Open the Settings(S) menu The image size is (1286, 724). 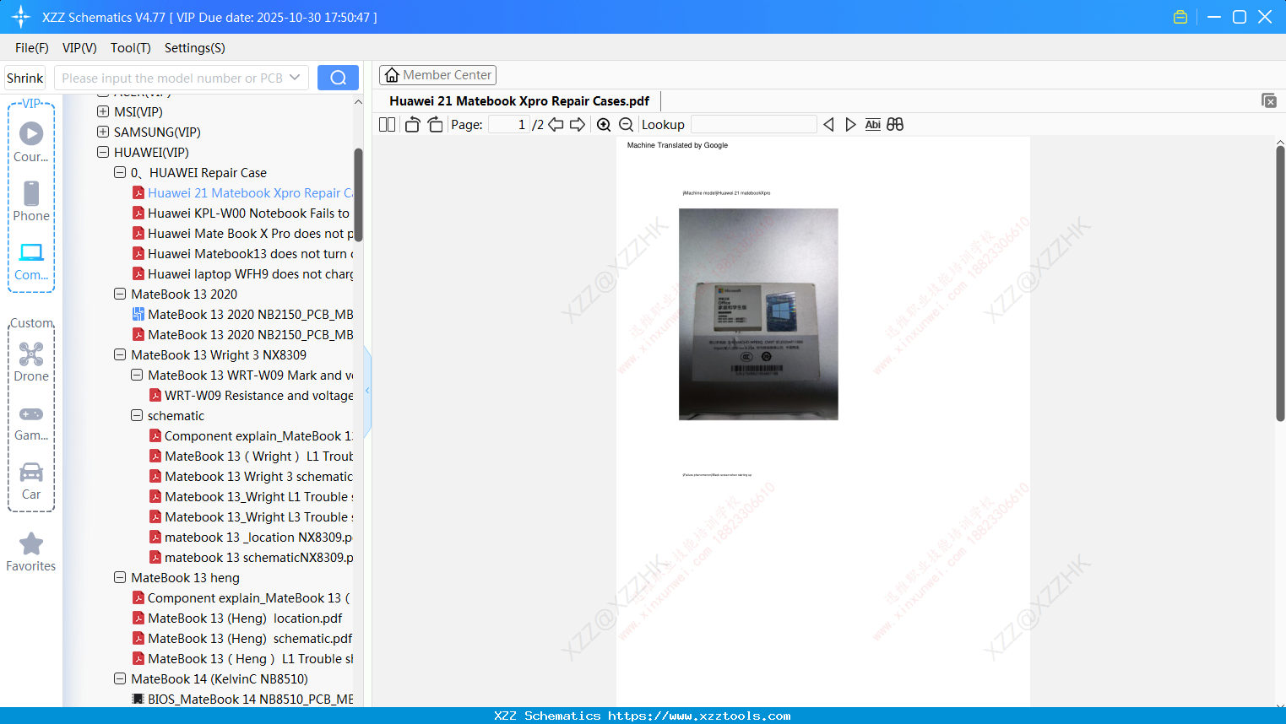(x=195, y=48)
